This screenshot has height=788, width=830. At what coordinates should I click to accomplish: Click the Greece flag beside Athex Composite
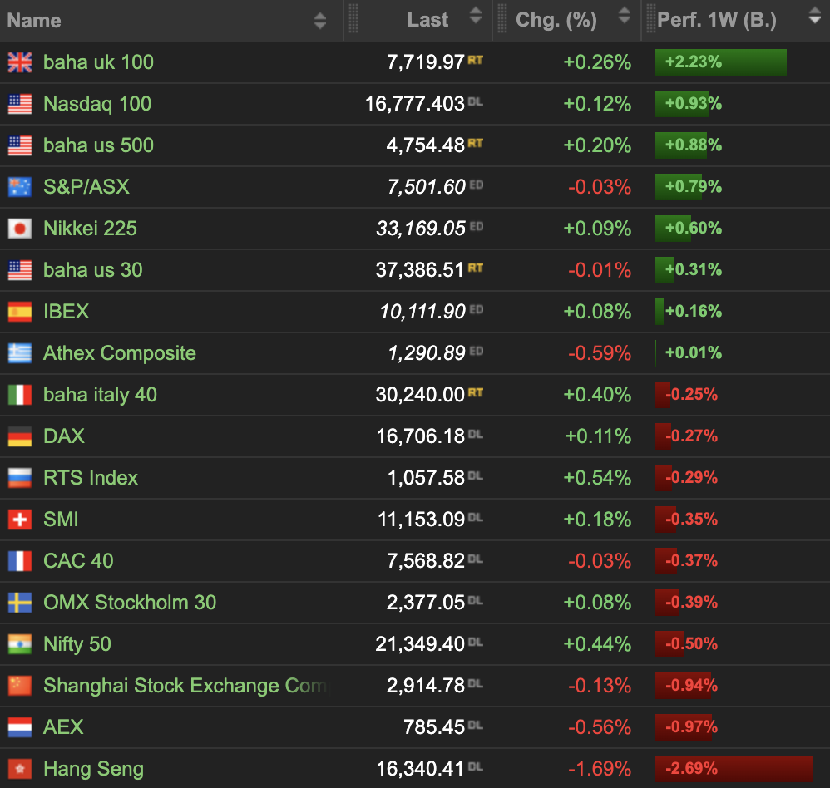(x=20, y=353)
